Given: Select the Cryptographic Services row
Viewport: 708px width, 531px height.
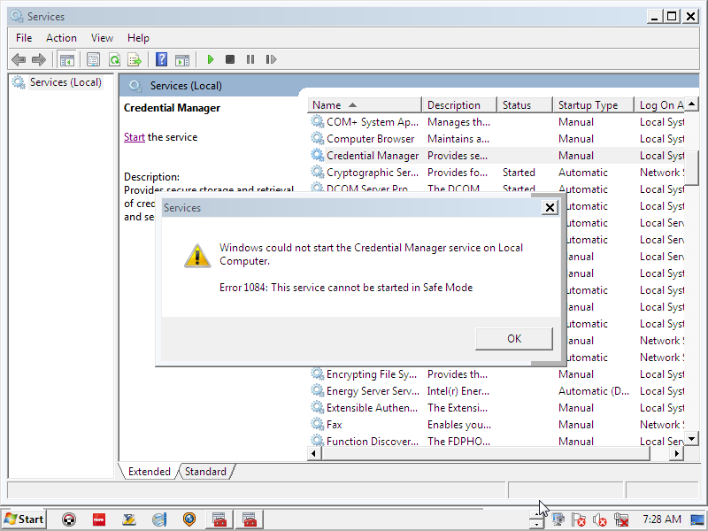Looking at the screenshot, I should pos(496,172).
